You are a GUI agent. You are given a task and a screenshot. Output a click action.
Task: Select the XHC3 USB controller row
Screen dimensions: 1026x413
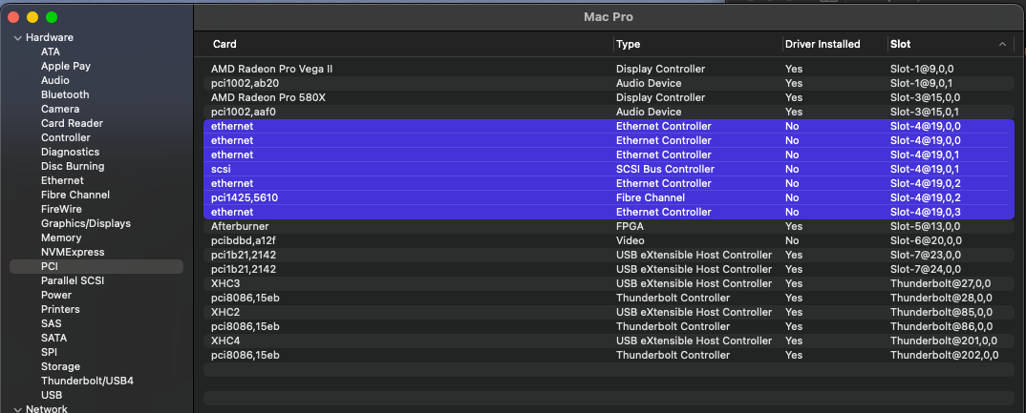click(x=226, y=283)
